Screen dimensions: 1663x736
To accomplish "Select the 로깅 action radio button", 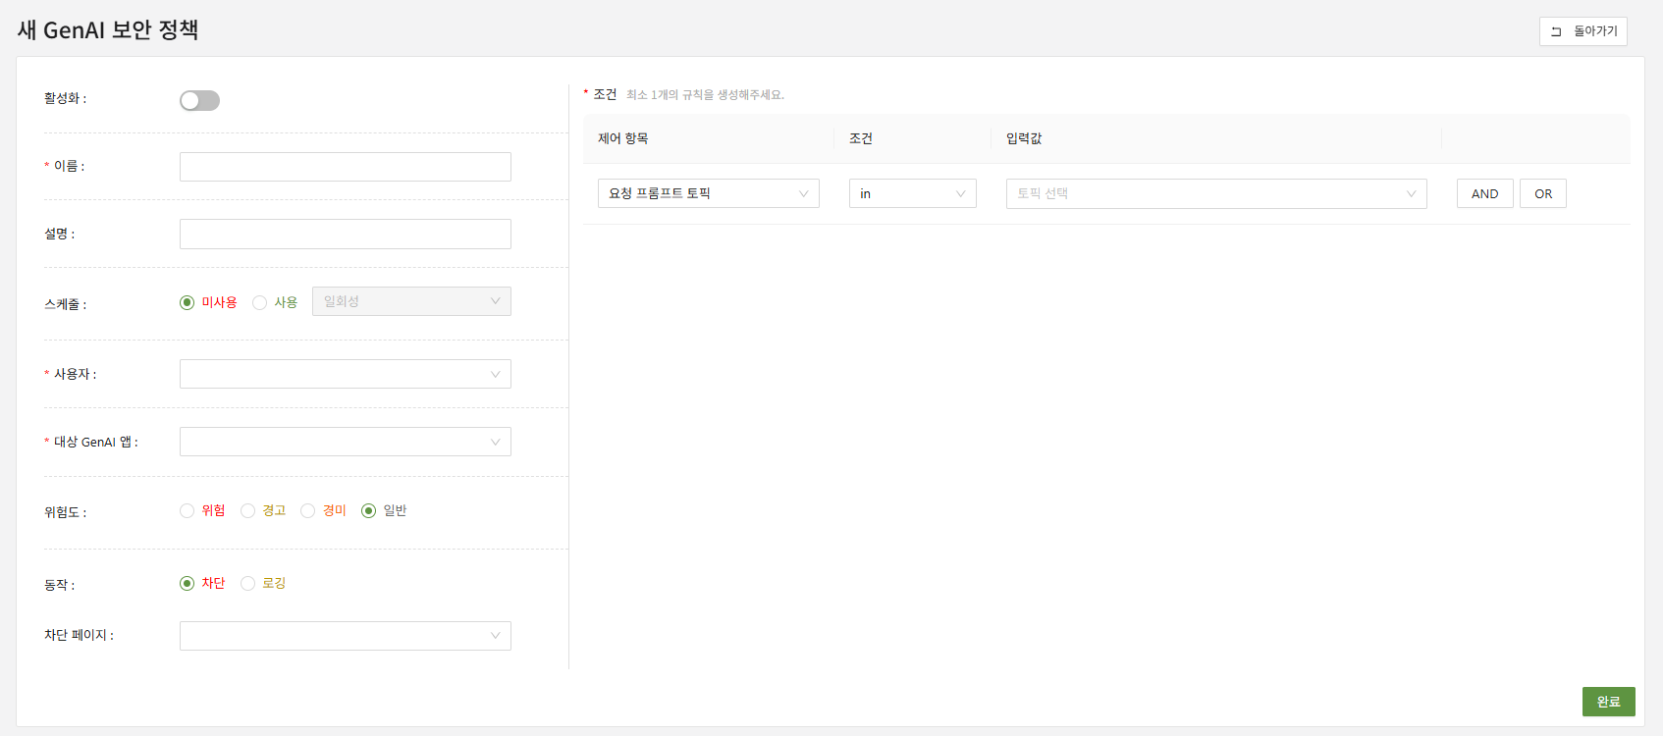I will point(248,583).
